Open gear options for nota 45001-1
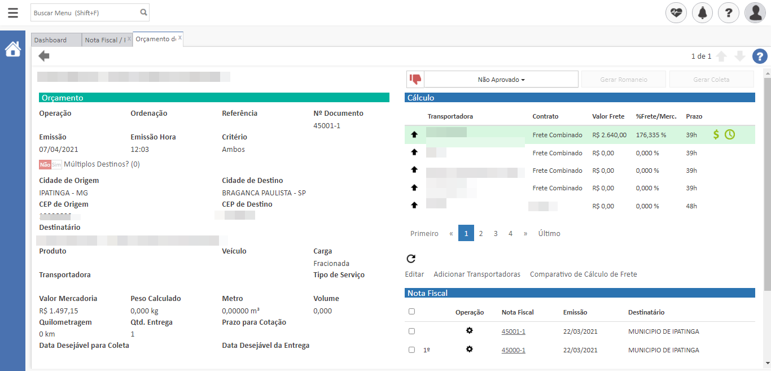 [x=469, y=331]
